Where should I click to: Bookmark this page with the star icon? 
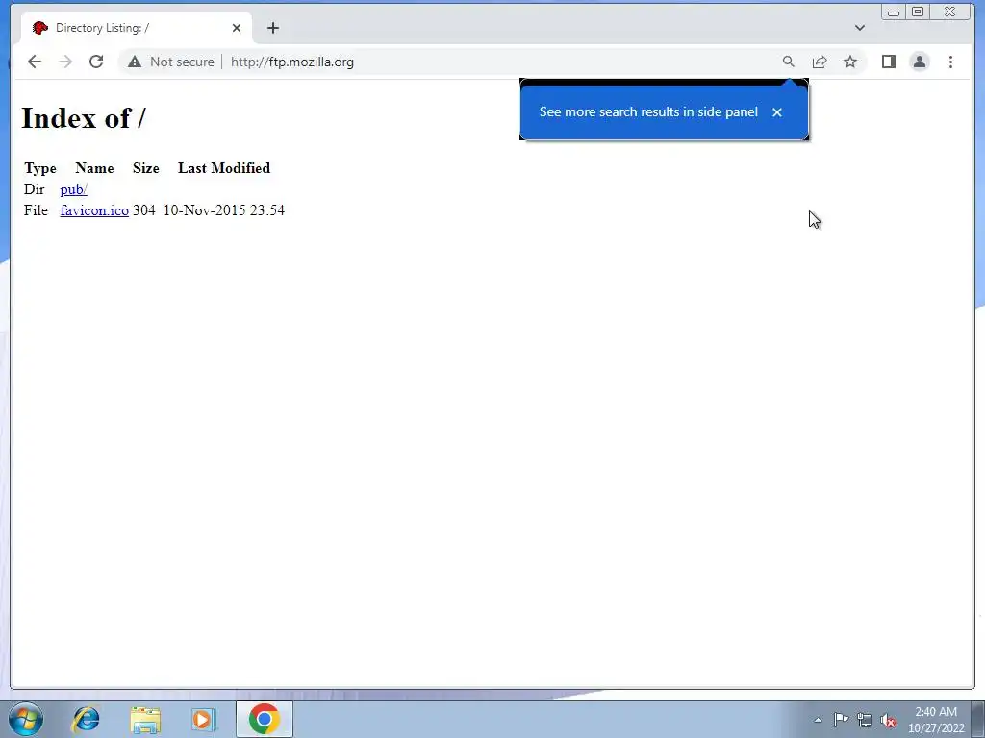tap(850, 61)
